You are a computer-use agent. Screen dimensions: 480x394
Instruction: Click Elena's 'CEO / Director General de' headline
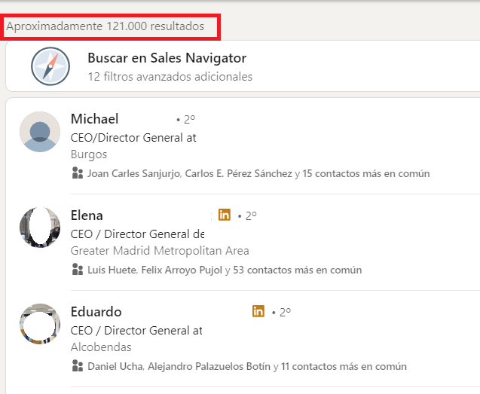[137, 234]
